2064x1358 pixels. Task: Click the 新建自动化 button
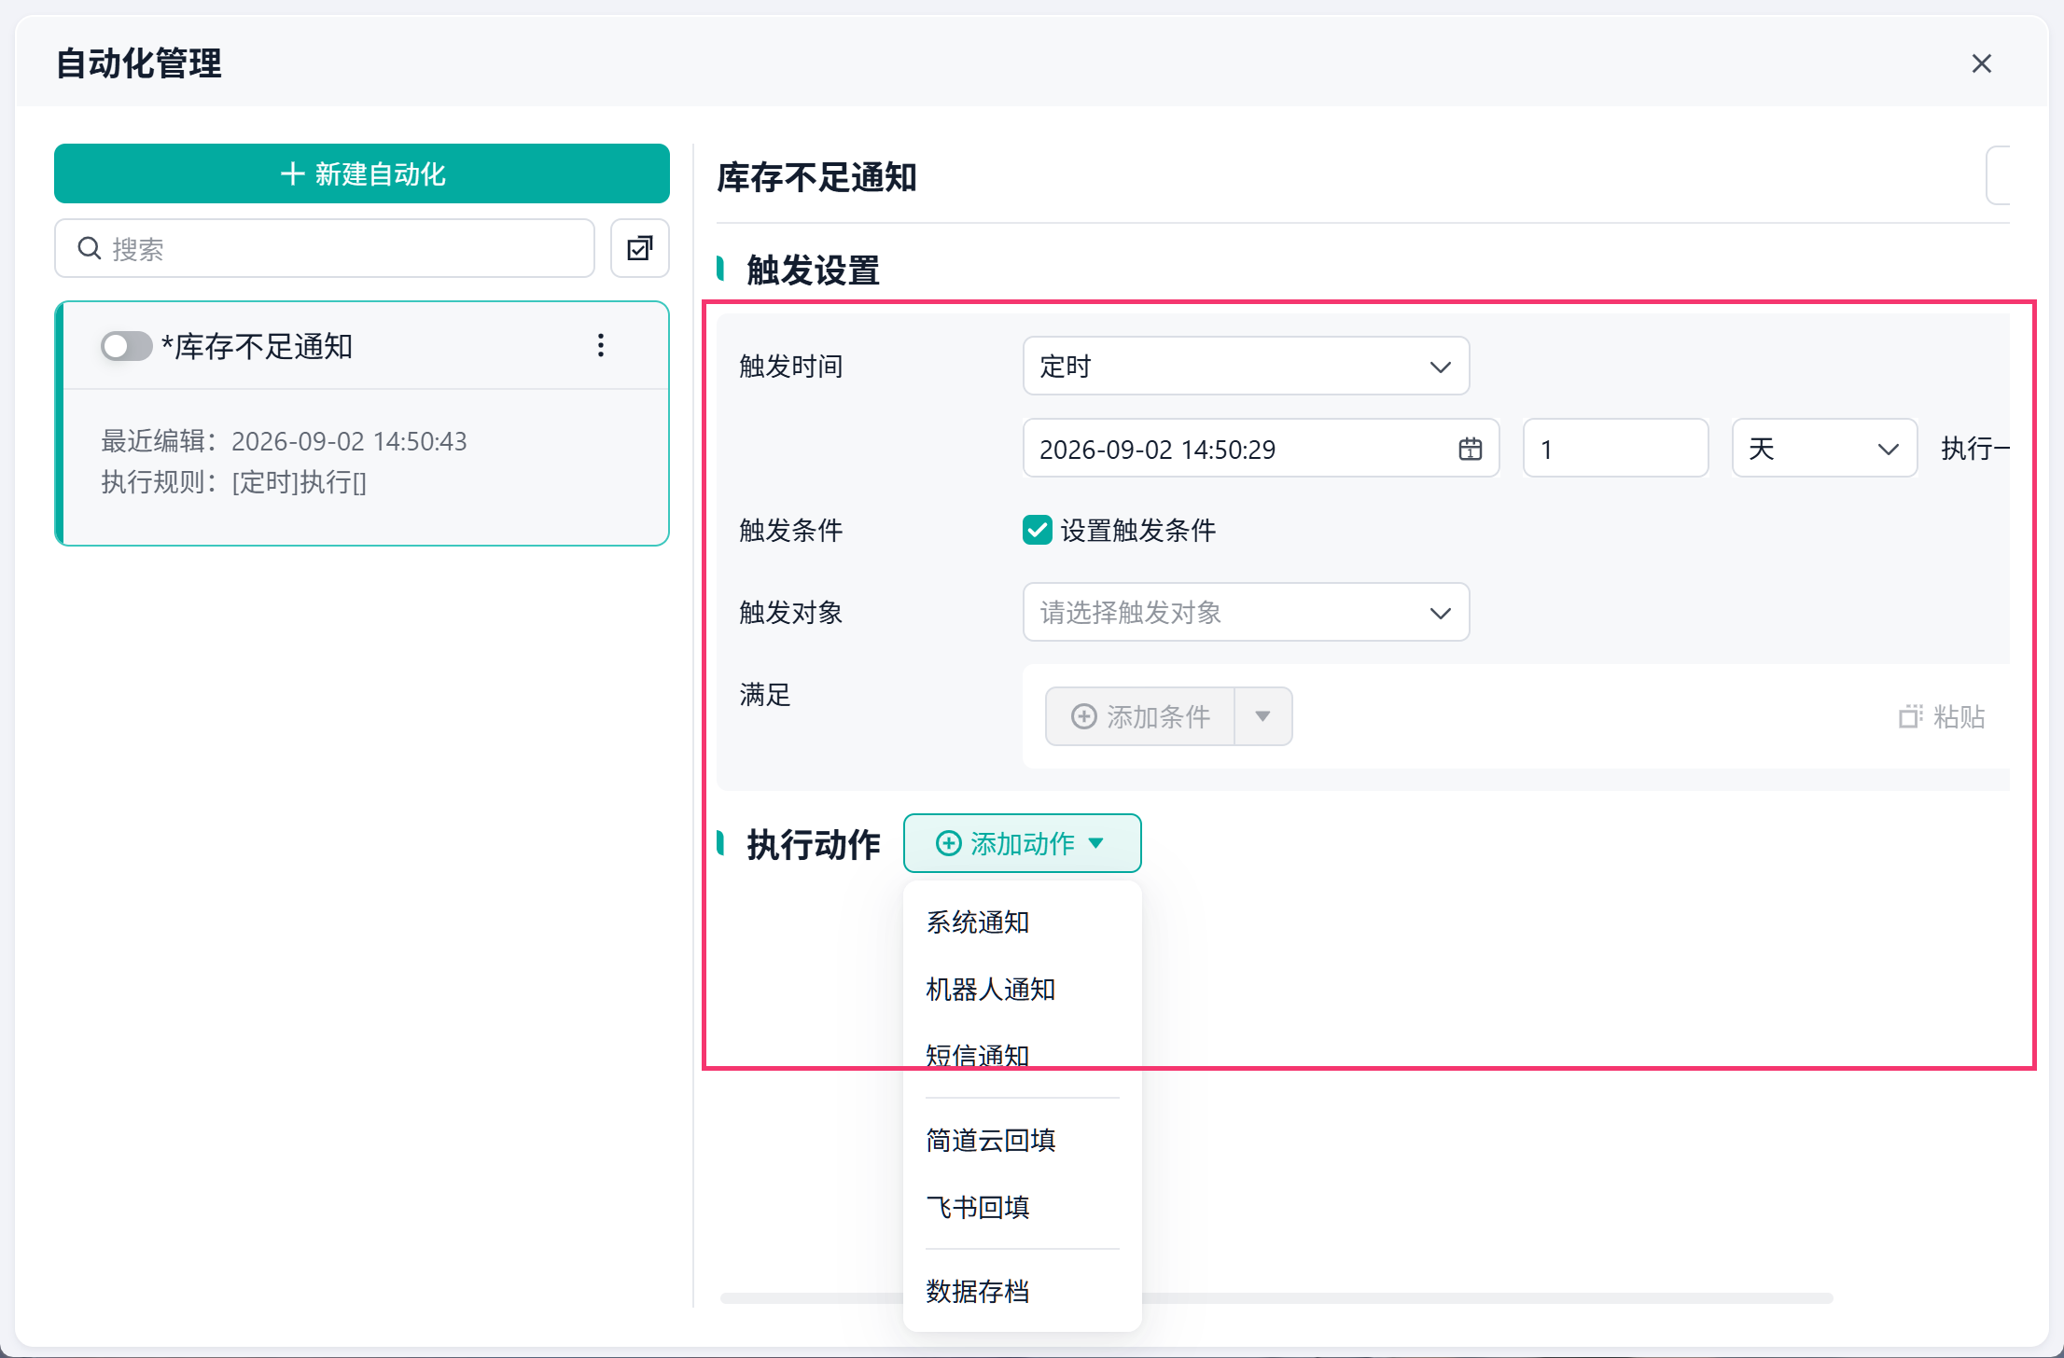362,173
